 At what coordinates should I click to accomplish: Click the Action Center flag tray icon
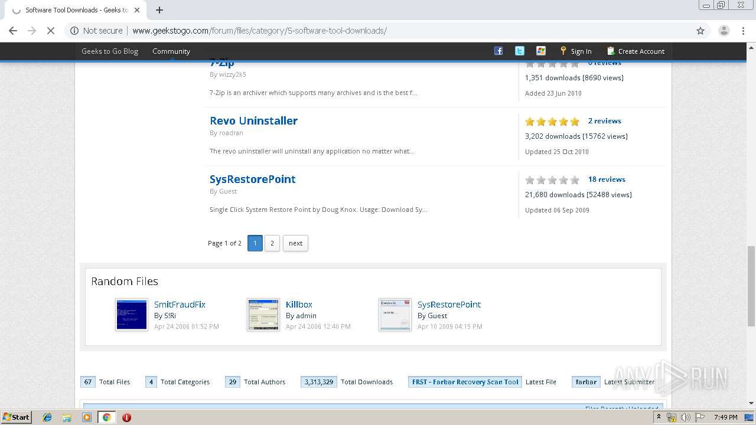pos(699,417)
